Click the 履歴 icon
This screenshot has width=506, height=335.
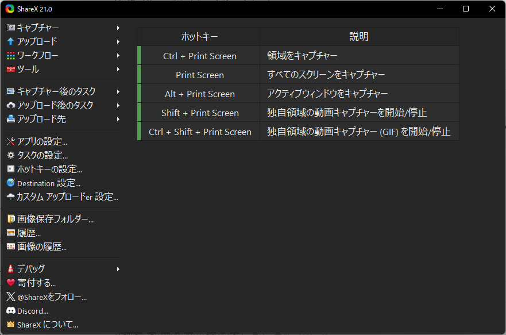click(x=11, y=233)
